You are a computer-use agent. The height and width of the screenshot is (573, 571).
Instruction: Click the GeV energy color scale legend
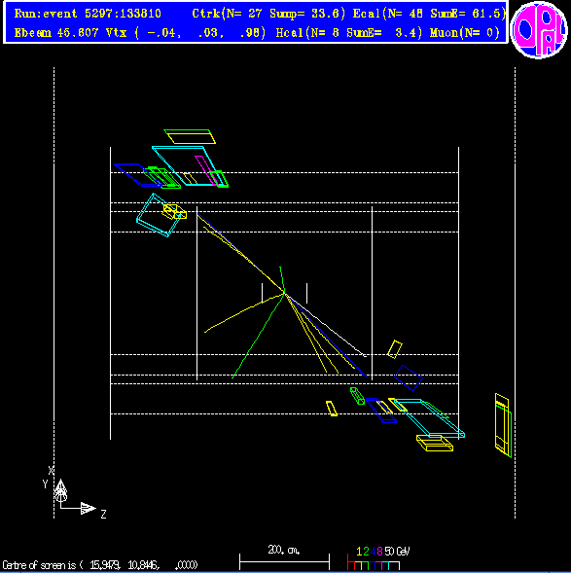tap(378, 558)
